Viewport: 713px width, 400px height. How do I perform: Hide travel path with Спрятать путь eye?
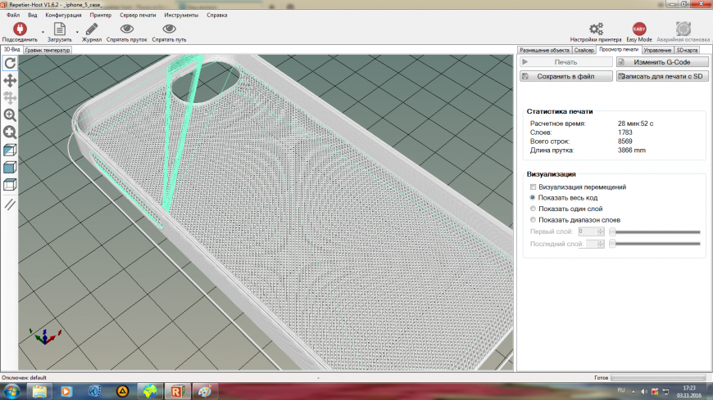[169, 30]
